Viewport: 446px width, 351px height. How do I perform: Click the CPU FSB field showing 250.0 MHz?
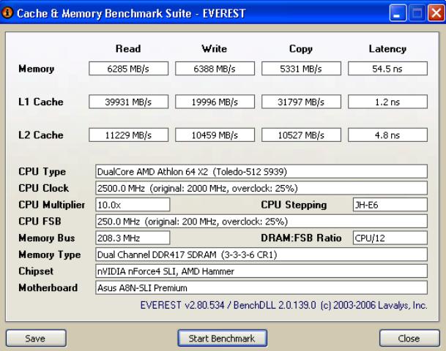[x=261, y=222]
